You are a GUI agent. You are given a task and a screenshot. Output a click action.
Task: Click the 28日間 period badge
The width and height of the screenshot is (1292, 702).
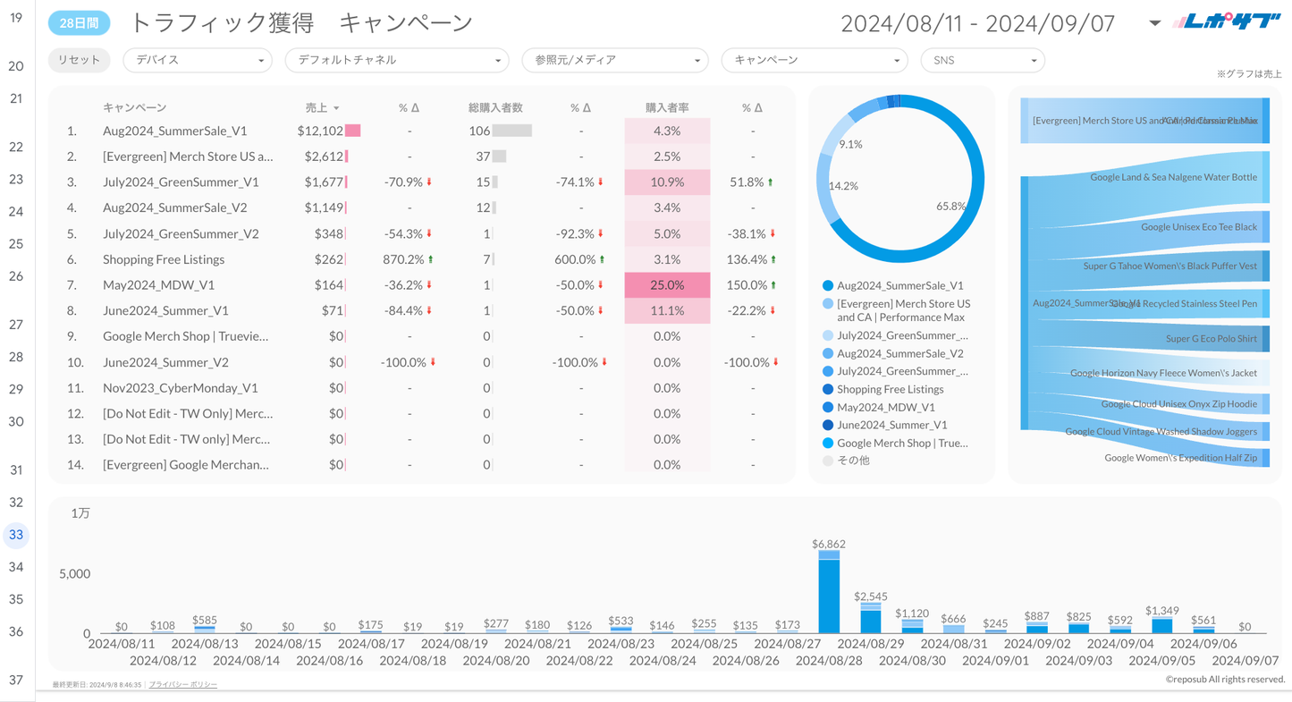pos(79,24)
